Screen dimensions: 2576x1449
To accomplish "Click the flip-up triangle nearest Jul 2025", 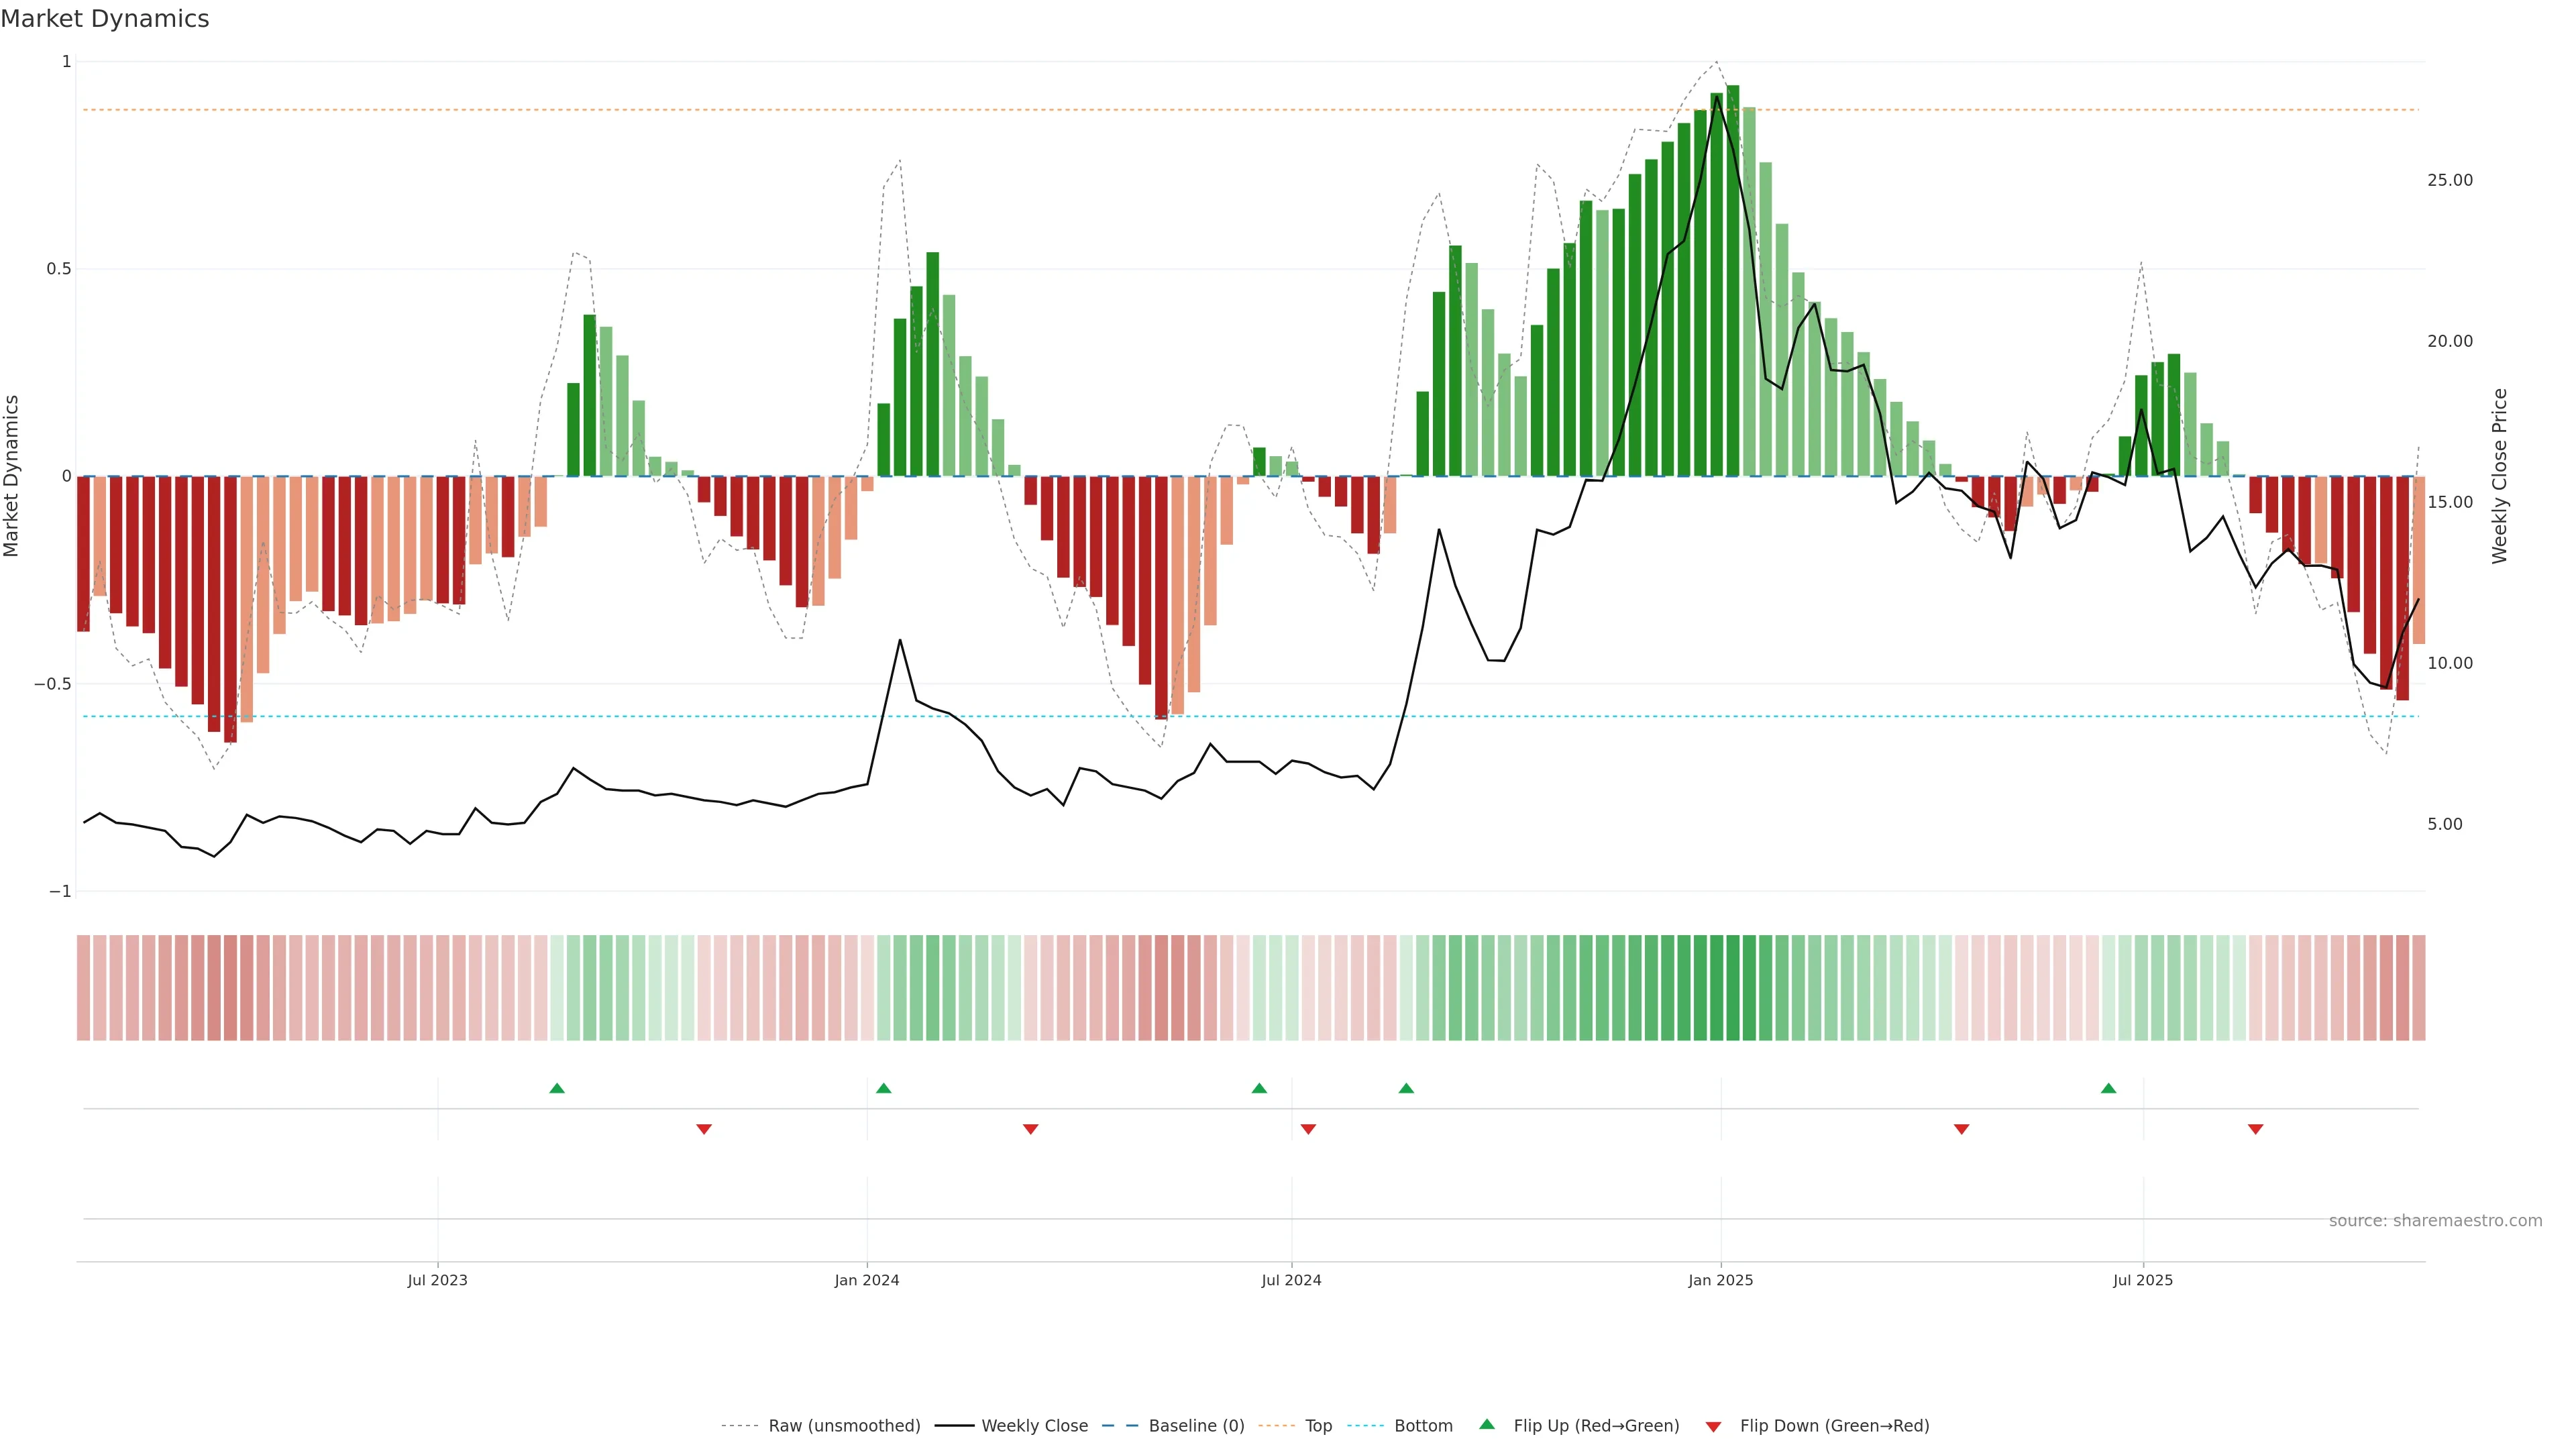I will tap(2108, 1088).
